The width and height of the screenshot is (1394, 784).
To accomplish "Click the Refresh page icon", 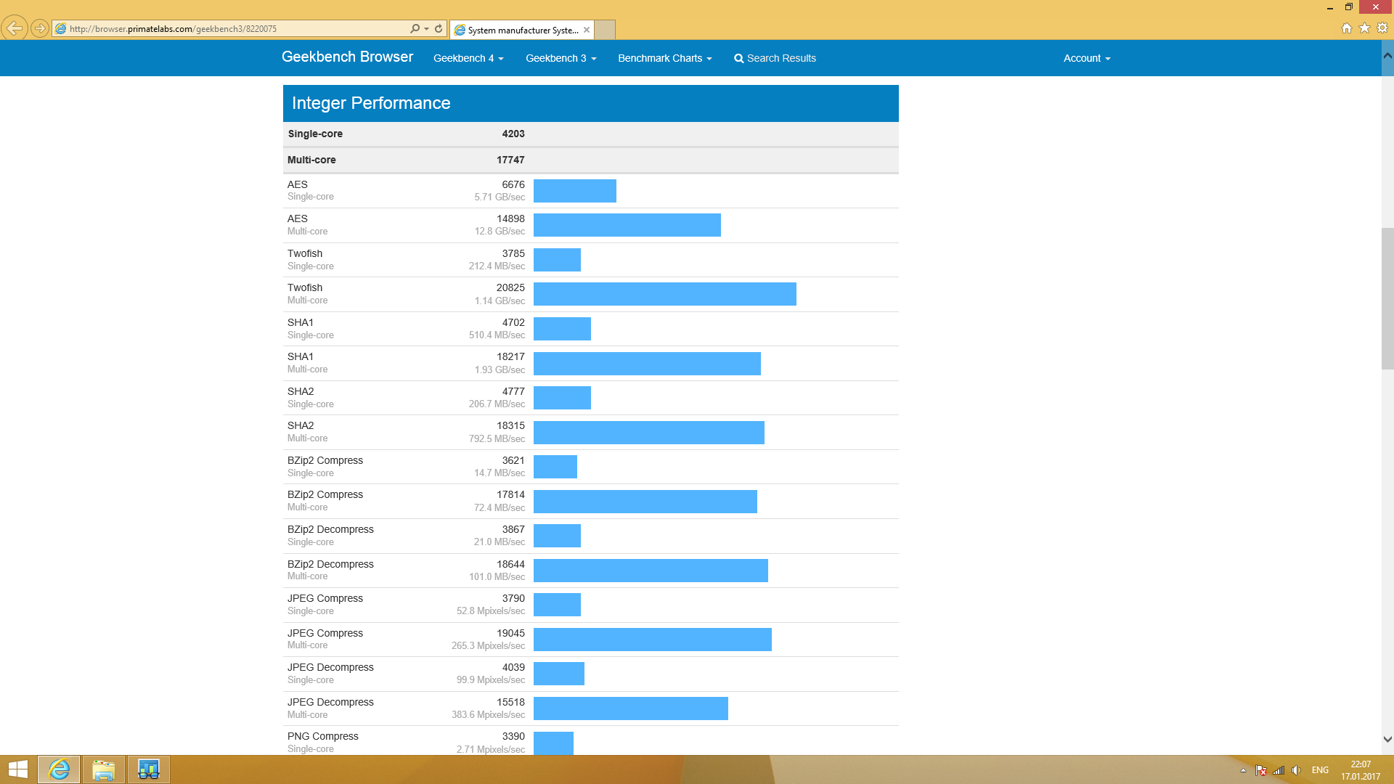I will 439,28.
